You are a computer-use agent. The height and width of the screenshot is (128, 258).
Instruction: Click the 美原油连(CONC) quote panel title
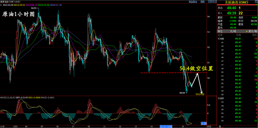236,3
